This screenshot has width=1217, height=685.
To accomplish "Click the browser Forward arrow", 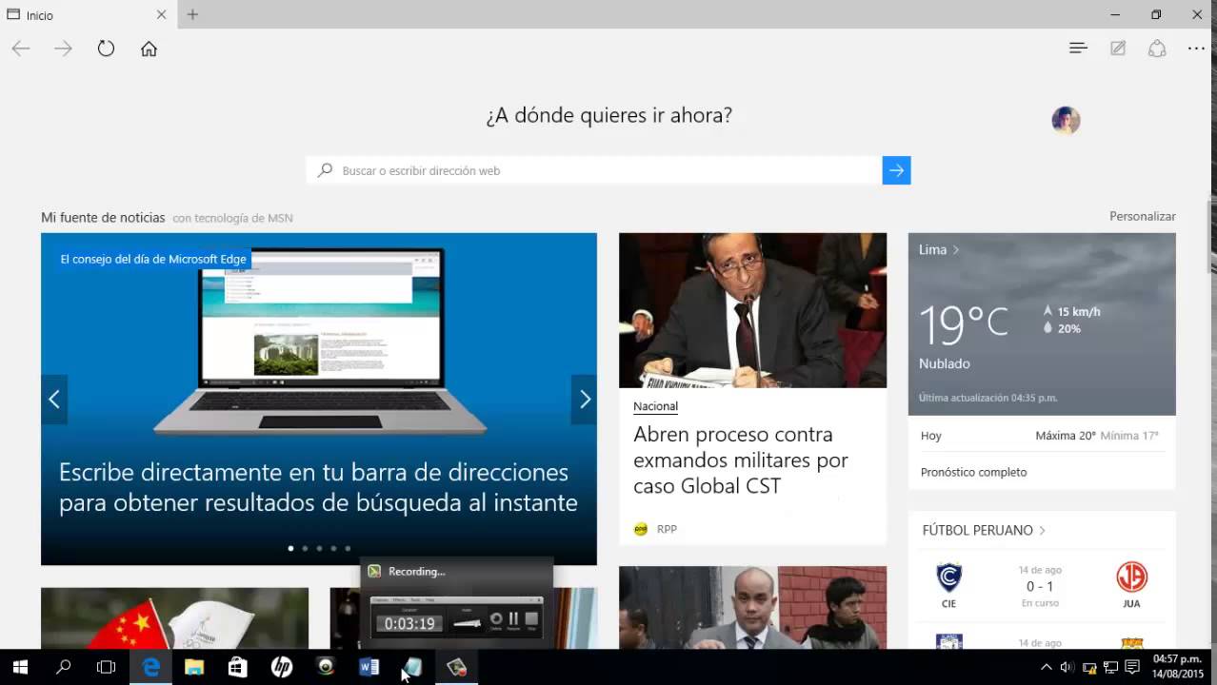I will (64, 49).
